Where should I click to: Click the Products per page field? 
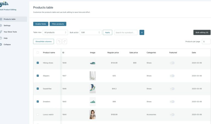[206, 41]
